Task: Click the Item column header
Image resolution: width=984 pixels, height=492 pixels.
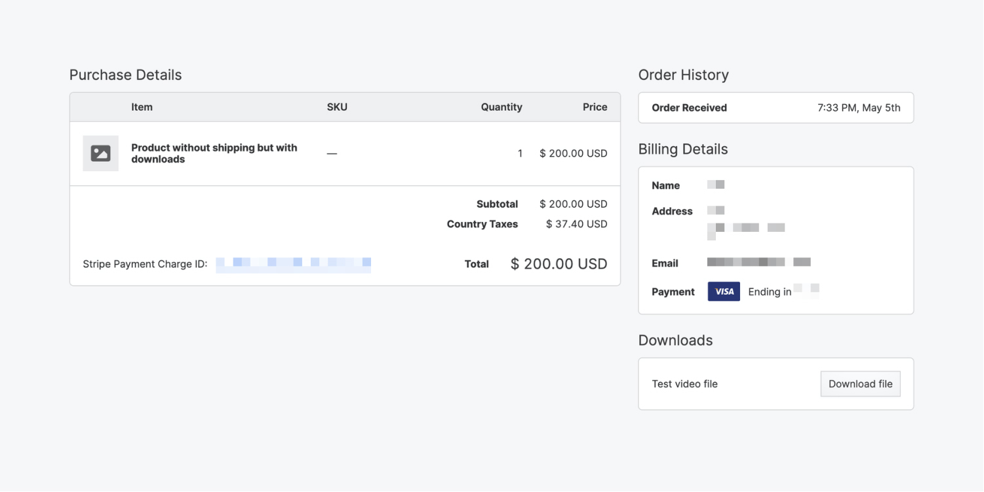Action: click(142, 107)
